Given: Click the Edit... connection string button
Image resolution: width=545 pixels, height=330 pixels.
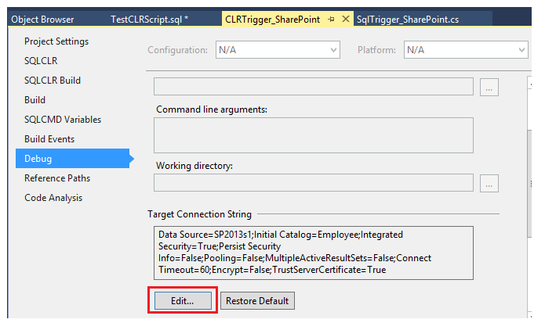Looking at the screenshot, I should [x=183, y=300].
